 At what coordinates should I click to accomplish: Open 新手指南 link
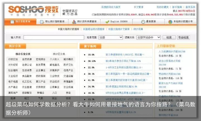177,7
